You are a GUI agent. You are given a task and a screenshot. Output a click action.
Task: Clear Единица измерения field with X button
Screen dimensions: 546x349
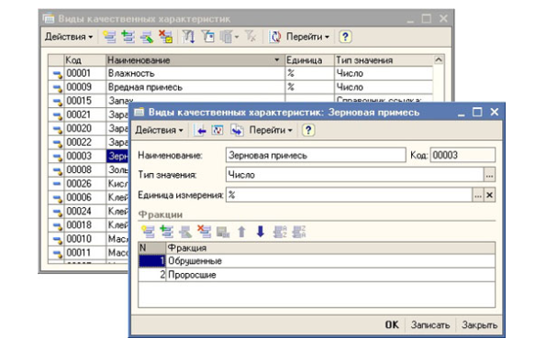(489, 195)
